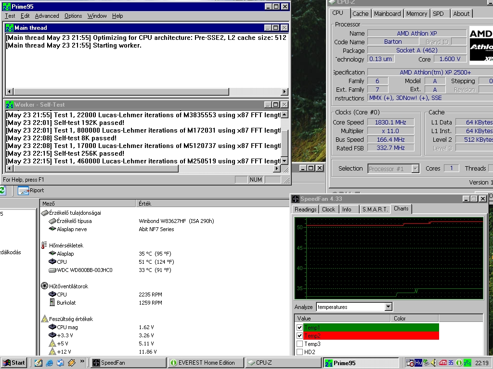Switch to the Mainboard tab in CPU-Z

[x=387, y=14]
